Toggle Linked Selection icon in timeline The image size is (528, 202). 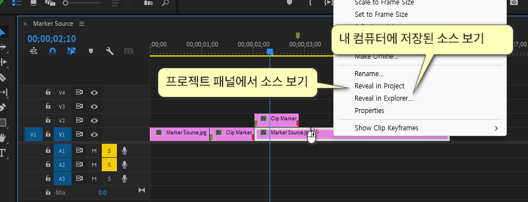tap(72, 51)
